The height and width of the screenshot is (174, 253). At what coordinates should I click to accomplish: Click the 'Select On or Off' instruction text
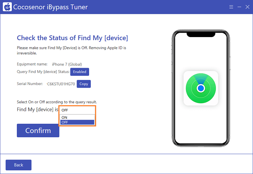tap(57, 102)
